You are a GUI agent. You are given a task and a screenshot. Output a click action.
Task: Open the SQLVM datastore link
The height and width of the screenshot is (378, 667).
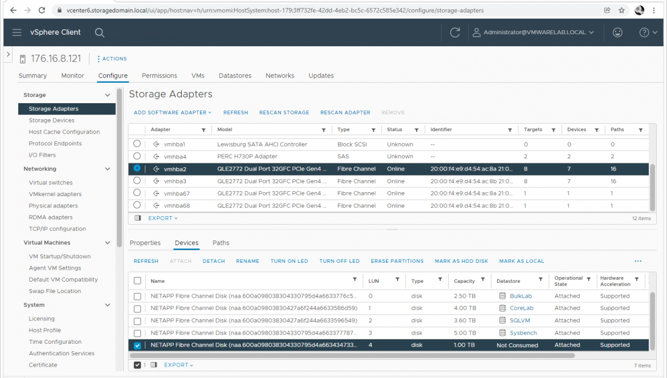(520, 320)
